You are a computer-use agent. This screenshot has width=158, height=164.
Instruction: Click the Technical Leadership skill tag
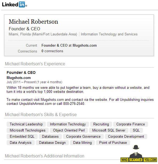26,124
